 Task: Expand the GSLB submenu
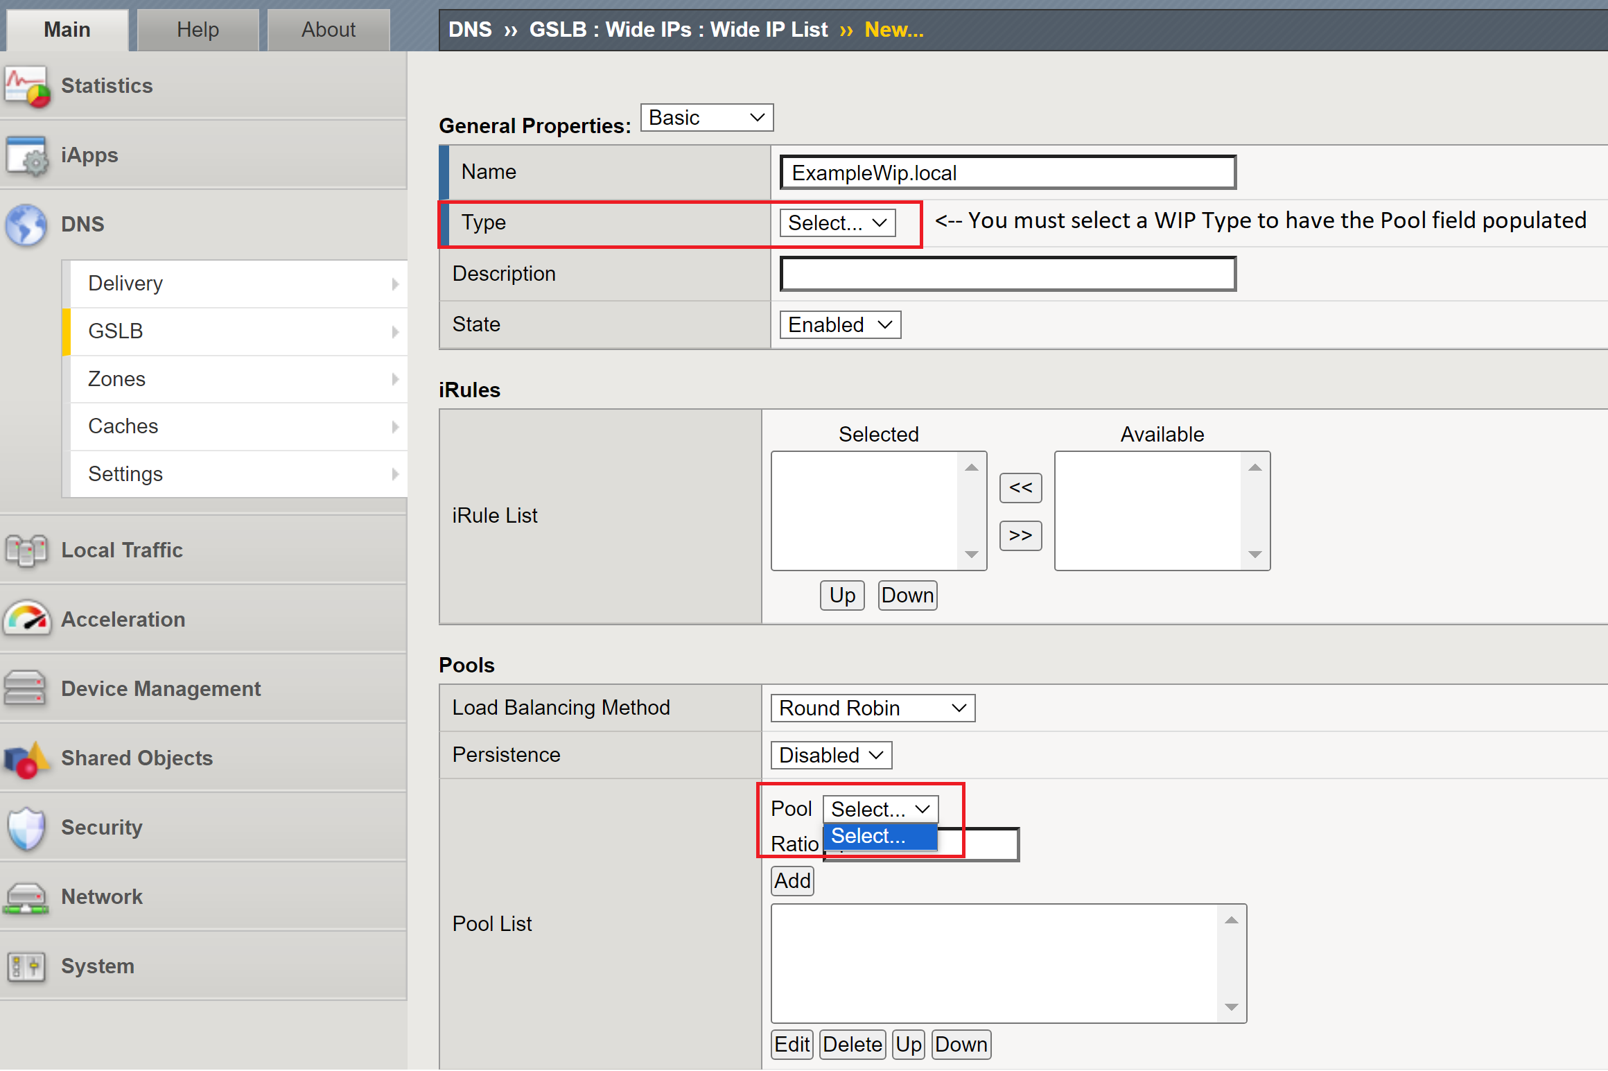116,331
